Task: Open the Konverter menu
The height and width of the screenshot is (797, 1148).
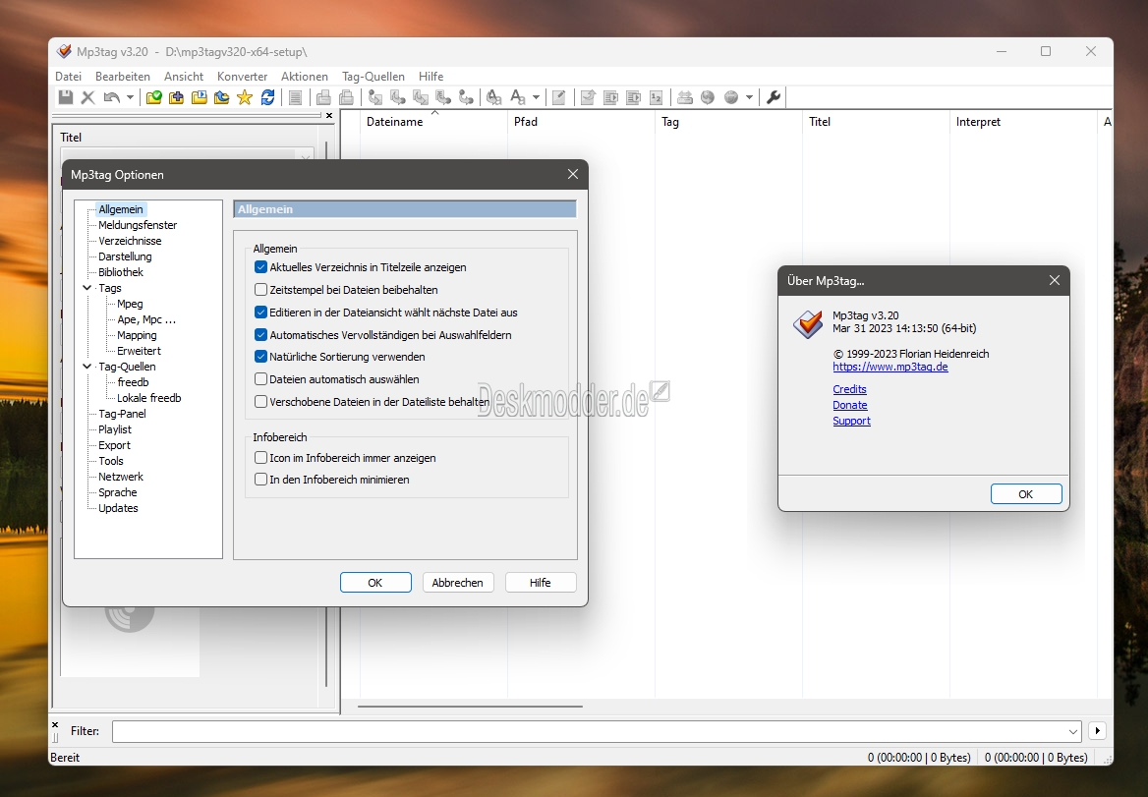Action: point(243,76)
